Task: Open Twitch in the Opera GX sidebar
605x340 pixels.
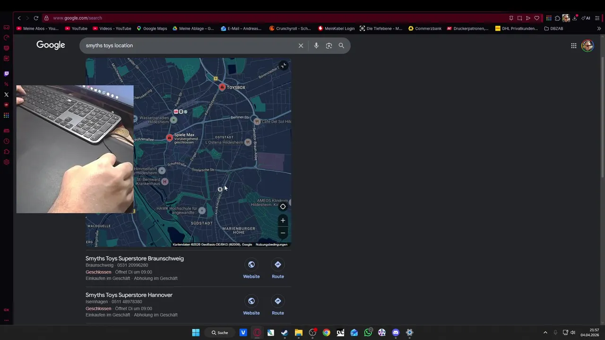Action: tap(6, 74)
